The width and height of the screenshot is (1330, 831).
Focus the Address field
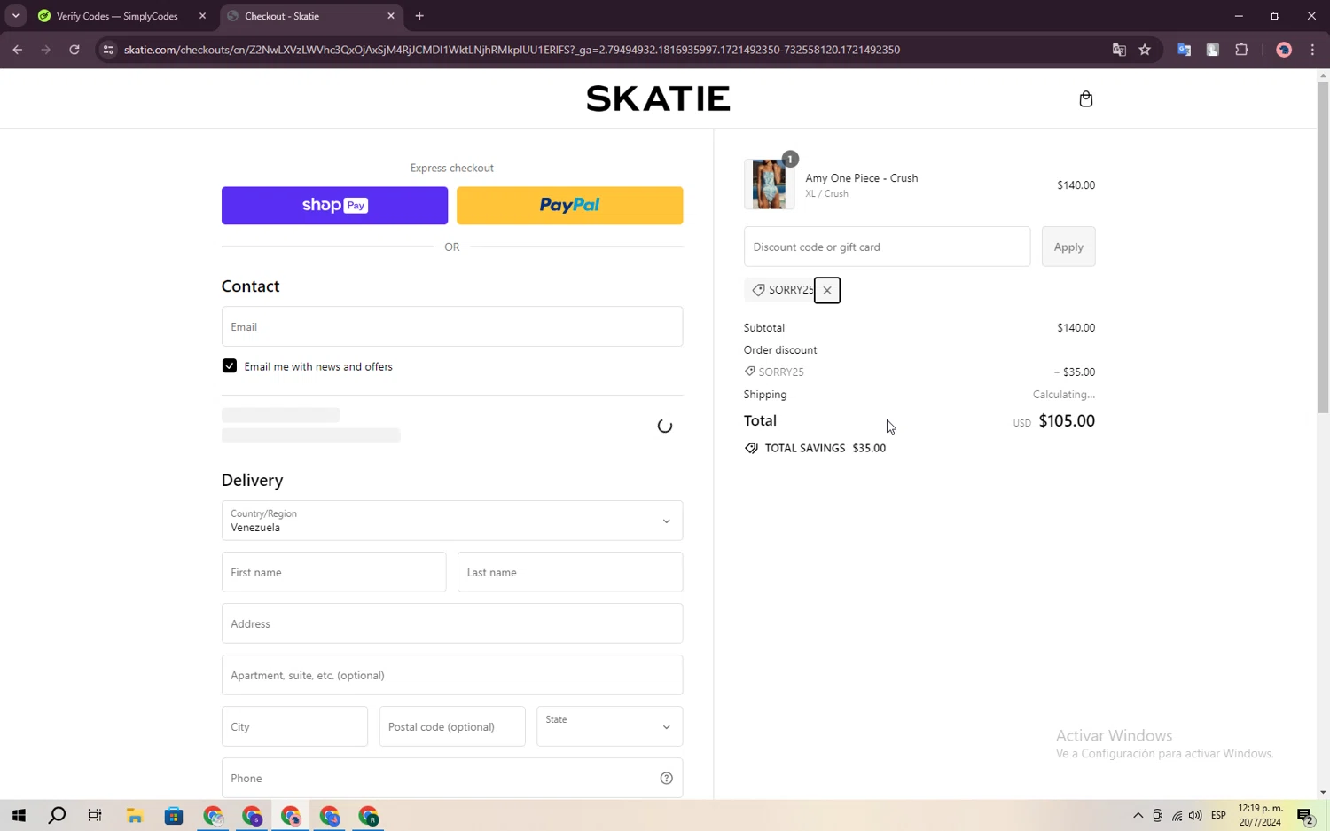tap(451, 623)
